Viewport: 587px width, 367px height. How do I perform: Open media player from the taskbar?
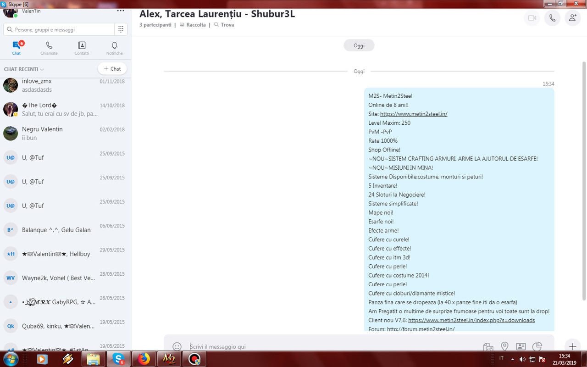point(42,359)
